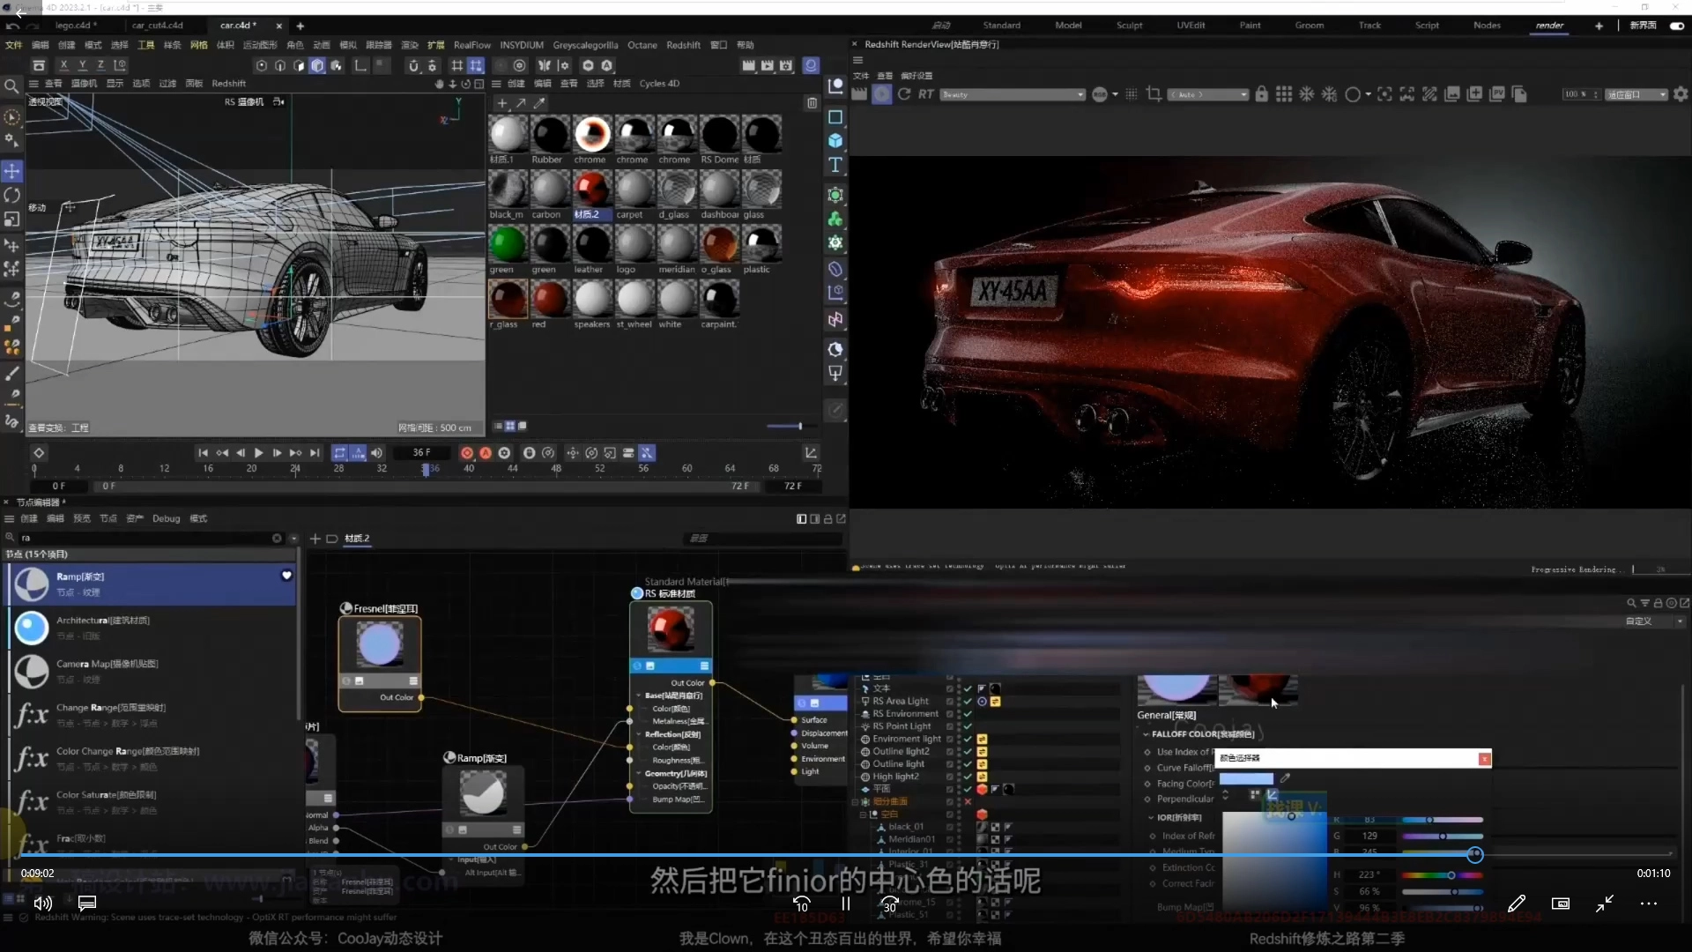This screenshot has width=1692, height=952.
Task: Click the record keyframe red button
Action: pos(467,453)
